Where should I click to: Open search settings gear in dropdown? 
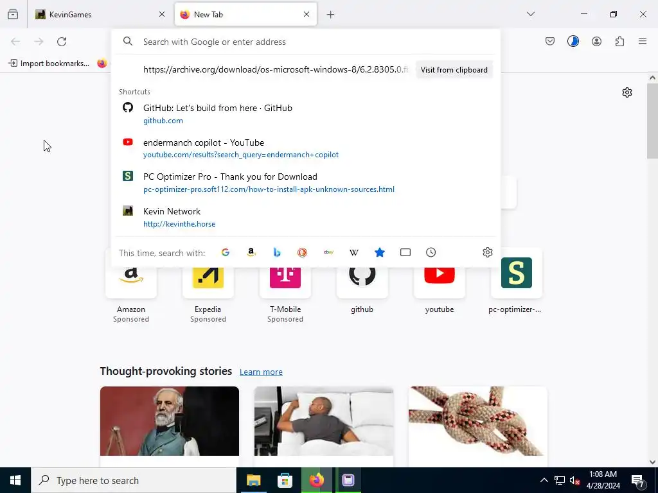pyautogui.click(x=487, y=252)
